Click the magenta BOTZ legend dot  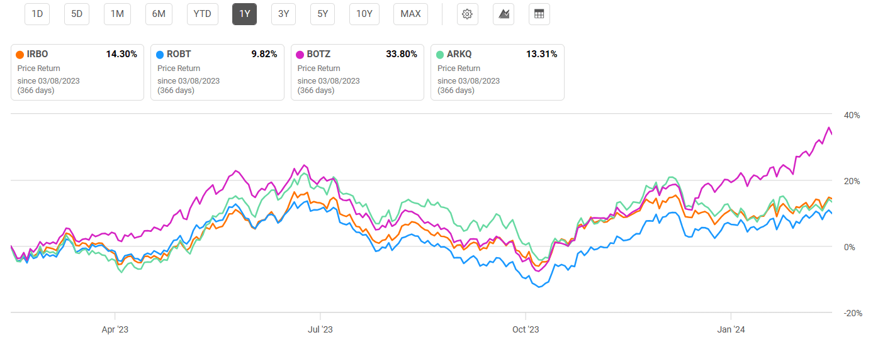tap(300, 55)
